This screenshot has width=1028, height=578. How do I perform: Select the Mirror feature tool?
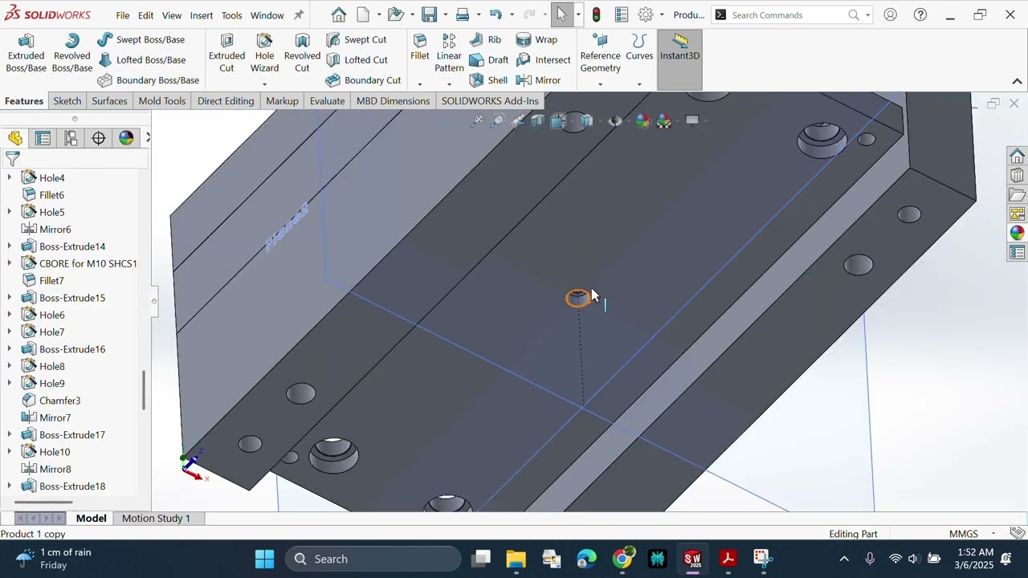pyautogui.click(x=538, y=80)
